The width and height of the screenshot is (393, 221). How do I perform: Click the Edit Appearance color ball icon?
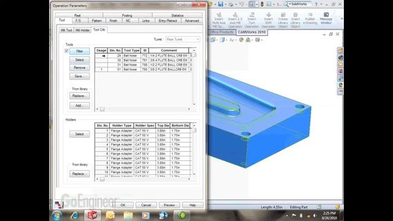(x=241, y=40)
